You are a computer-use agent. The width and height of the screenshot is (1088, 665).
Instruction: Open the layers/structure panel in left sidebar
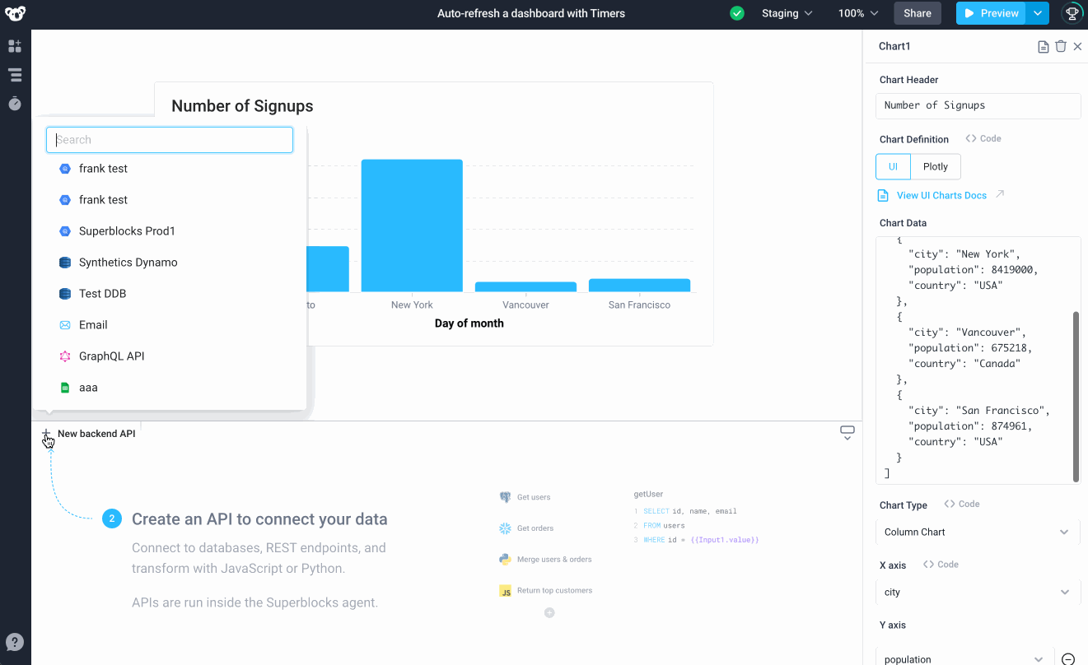coord(15,74)
